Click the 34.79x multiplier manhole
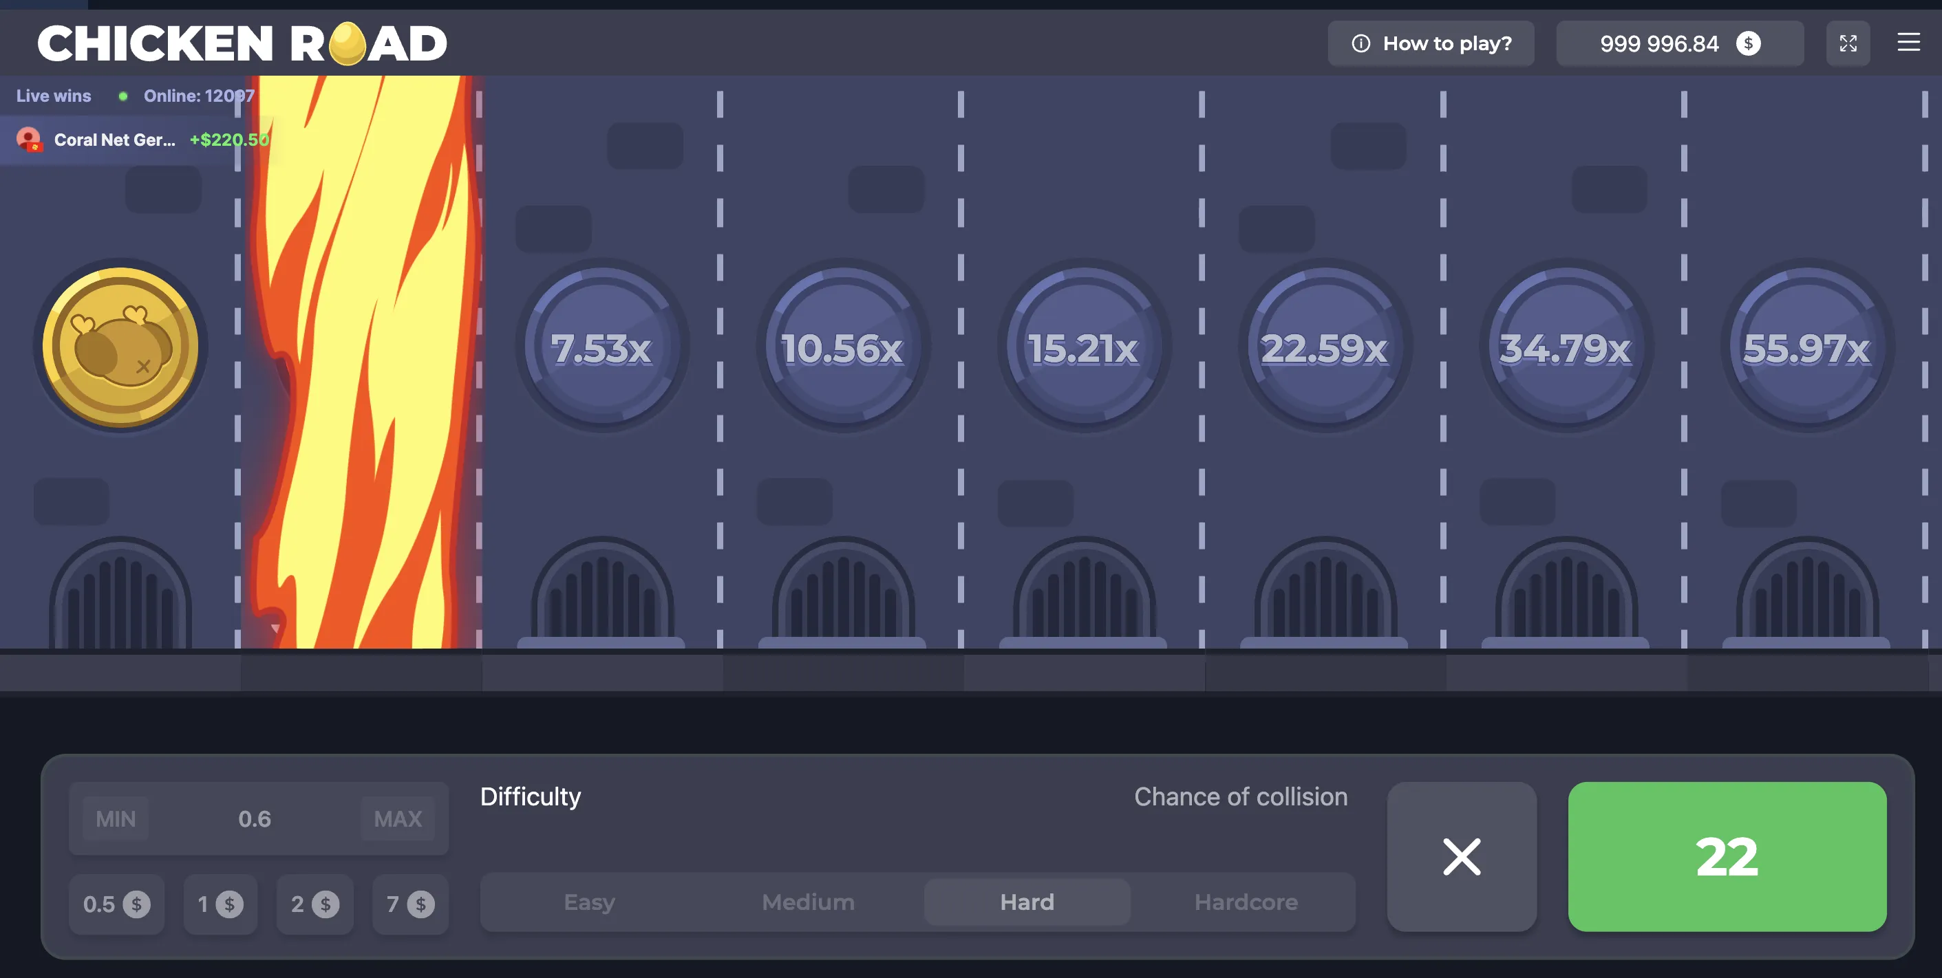 click(1566, 347)
